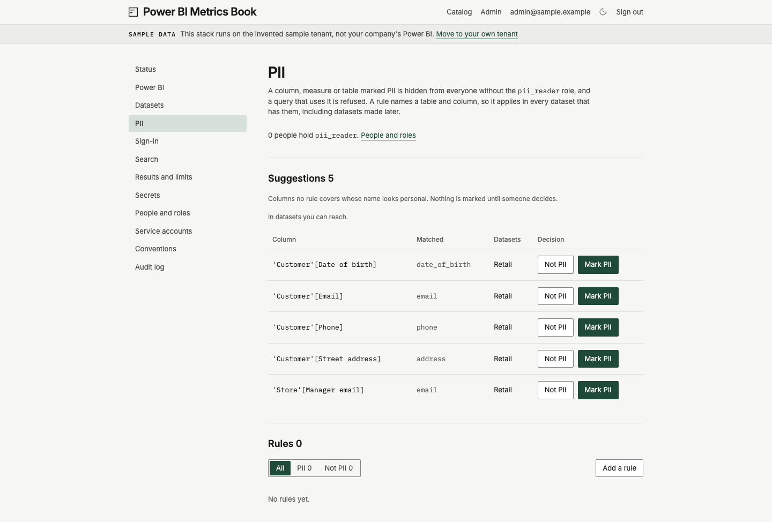Open Service accounts settings
Viewport: 772px width, 522px height.
188,231
